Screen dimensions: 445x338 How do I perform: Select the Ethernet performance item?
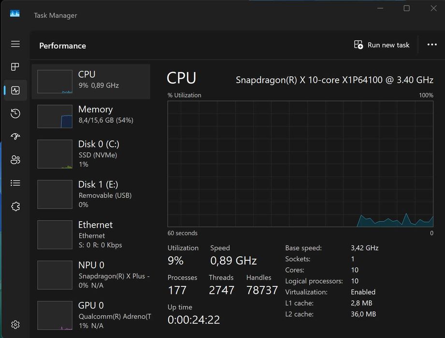click(91, 235)
